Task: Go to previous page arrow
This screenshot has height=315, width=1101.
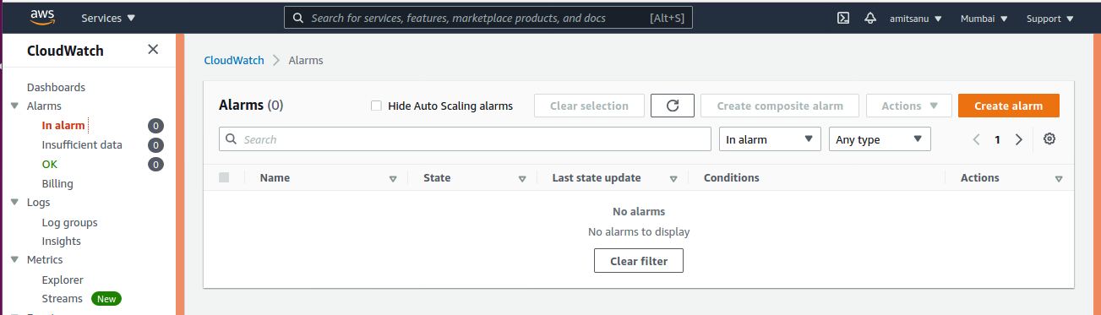Action: pyautogui.click(x=976, y=139)
